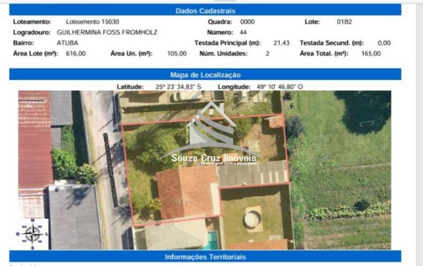The height and width of the screenshot is (266, 423).
Task: Select the Quadra value 0000
Action: [x=247, y=22]
